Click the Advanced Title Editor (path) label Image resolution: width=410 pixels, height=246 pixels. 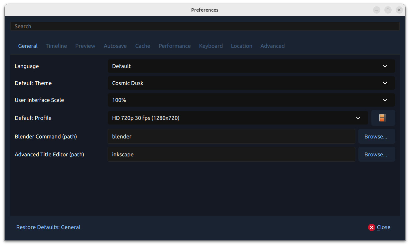tap(49, 154)
